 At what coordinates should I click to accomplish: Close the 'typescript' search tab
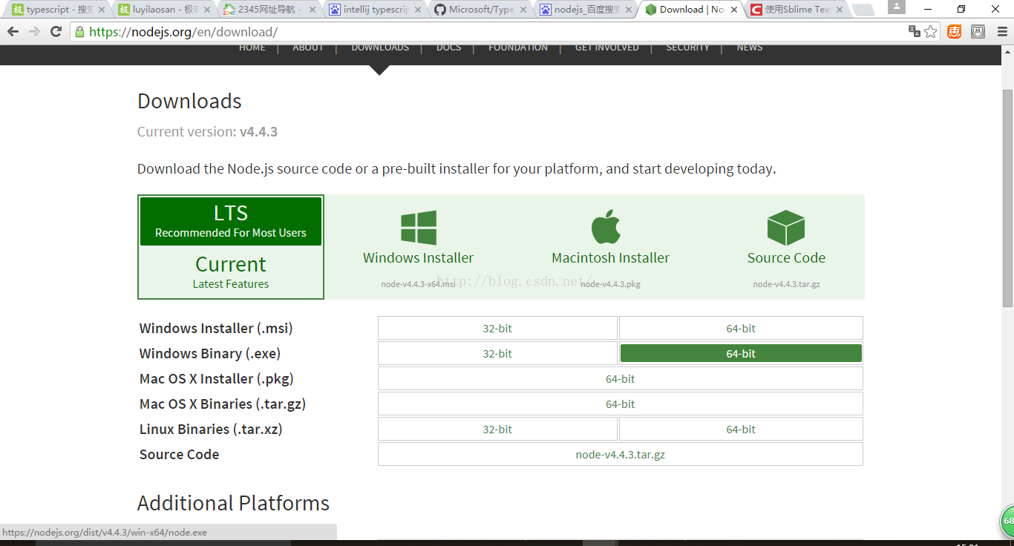pyautogui.click(x=102, y=10)
